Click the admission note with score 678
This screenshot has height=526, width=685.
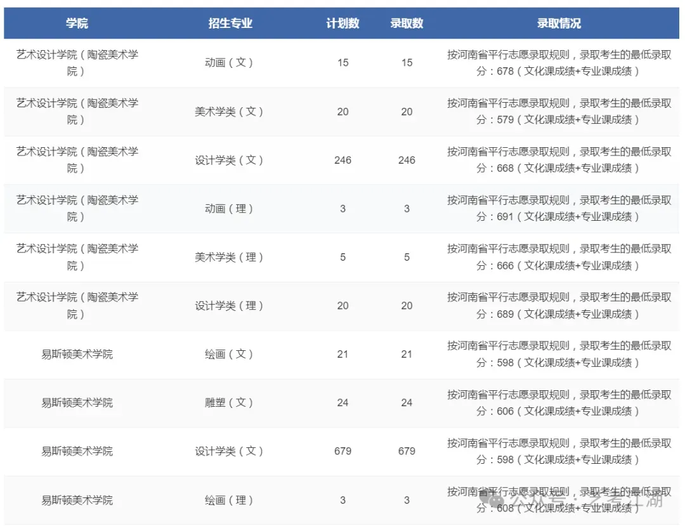pyautogui.click(x=559, y=62)
